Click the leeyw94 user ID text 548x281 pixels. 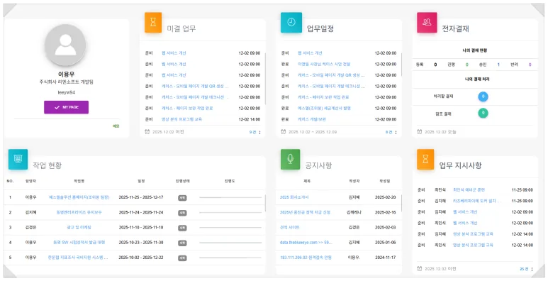pos(66,93)
